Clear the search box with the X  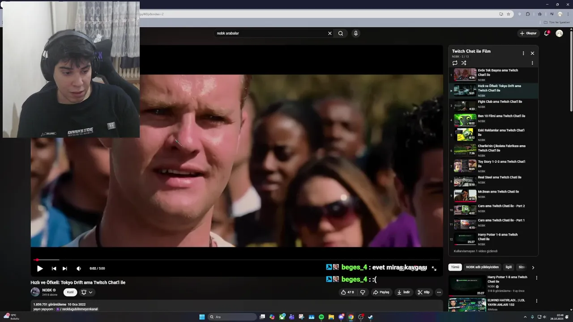(x=330, y=33)
